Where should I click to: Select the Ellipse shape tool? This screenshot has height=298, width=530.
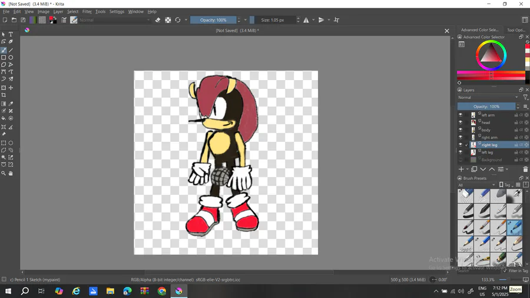coord(11,58)
